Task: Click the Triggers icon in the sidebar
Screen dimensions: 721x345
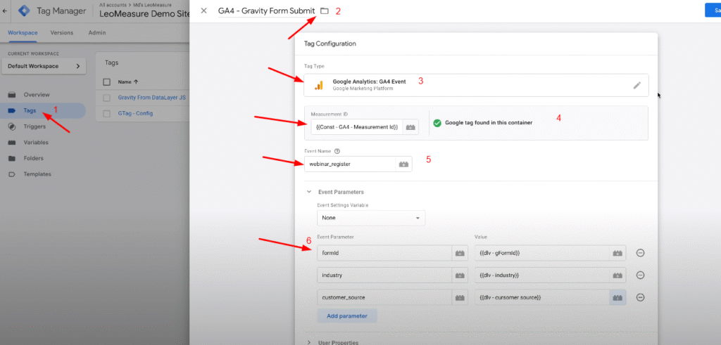Action: click(x=12, y=126)
